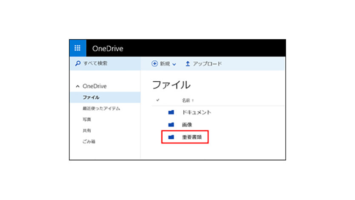The image size is (355, 200).
Task: Open the ドキュメント folder name
Action: click(197, 112)
